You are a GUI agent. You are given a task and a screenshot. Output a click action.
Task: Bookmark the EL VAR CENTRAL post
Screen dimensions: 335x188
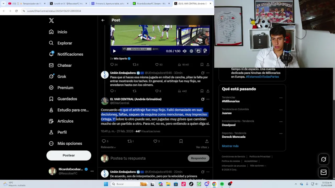click(181, 141)
